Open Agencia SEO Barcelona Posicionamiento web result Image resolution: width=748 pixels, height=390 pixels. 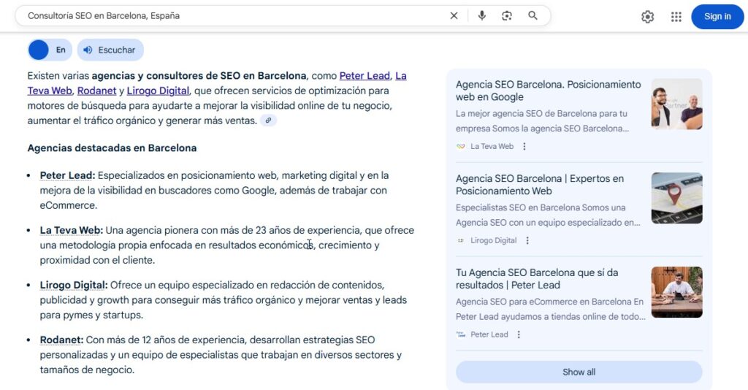(x=548, y=91)
